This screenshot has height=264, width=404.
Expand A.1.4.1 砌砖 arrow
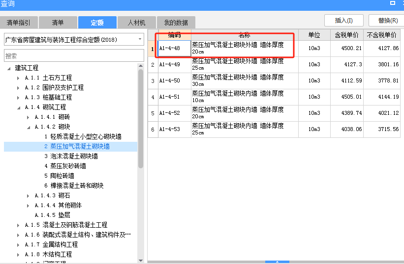point(28,117)
